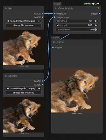The width and height of the screenshot is (106, 140).
Task: Click Ref node MASK output socket
Action: (42, 17)
